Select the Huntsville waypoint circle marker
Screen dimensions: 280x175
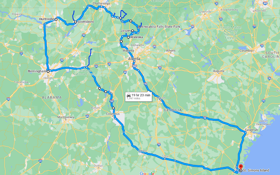pyautogui.click(x=56, y=19)
